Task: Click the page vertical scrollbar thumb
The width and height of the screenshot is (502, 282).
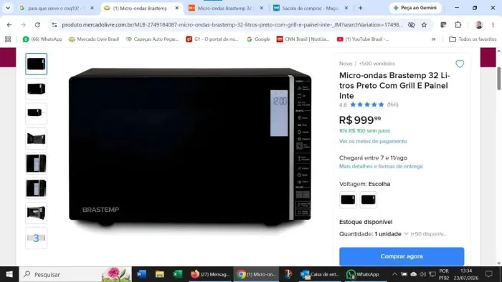Action: [x=499, y=79]
